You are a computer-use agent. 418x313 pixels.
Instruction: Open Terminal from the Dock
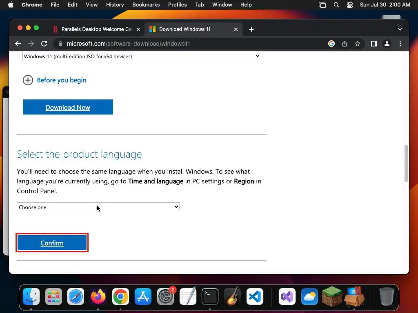point(210,296)
